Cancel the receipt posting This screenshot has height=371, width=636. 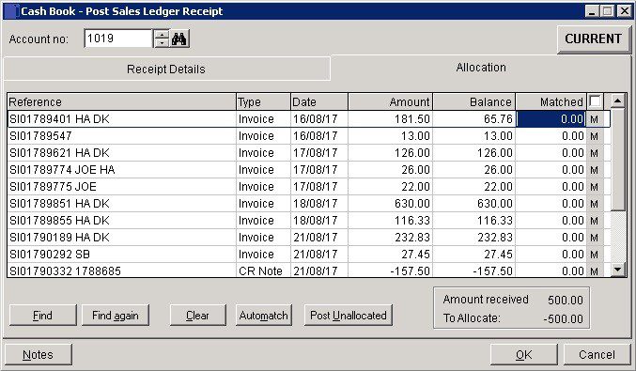(x=597, y=355)
